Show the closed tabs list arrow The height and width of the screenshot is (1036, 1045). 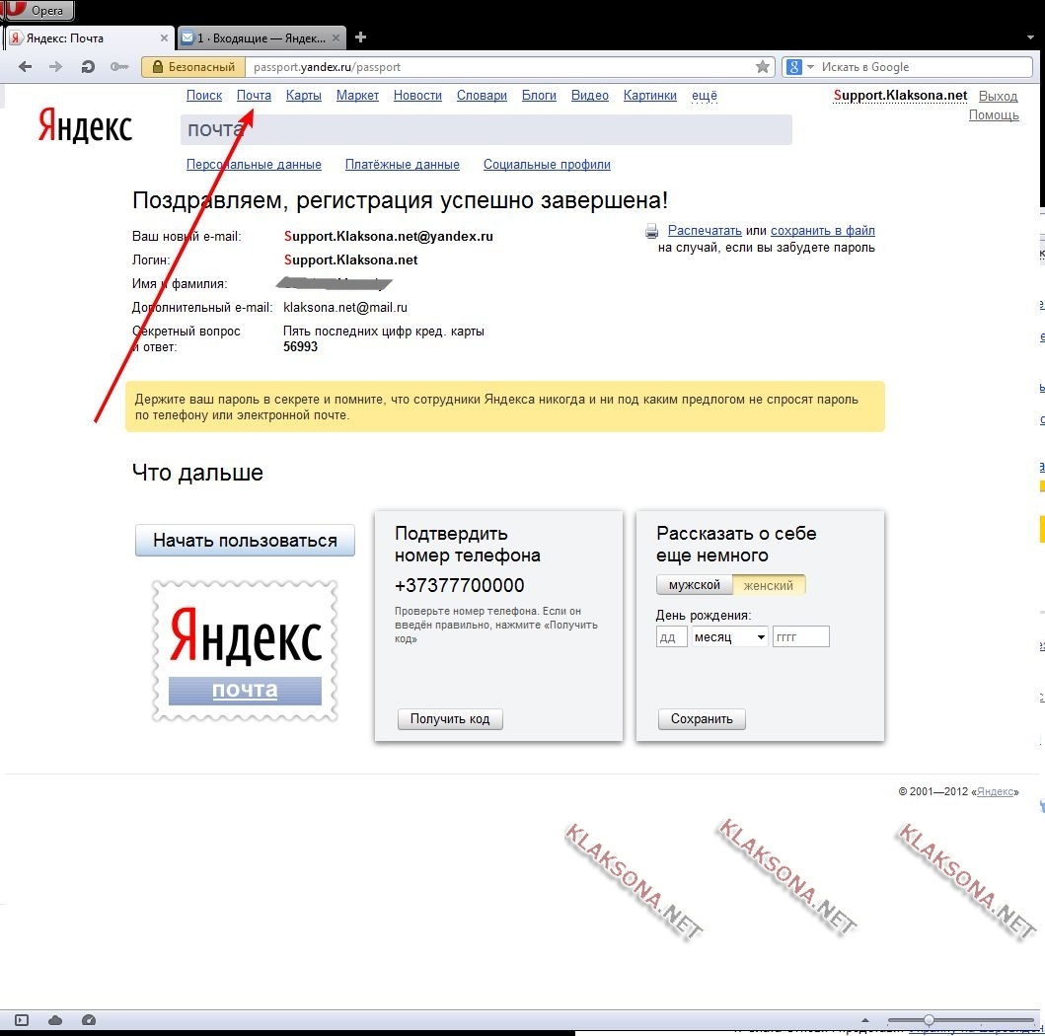point(1030,37)
